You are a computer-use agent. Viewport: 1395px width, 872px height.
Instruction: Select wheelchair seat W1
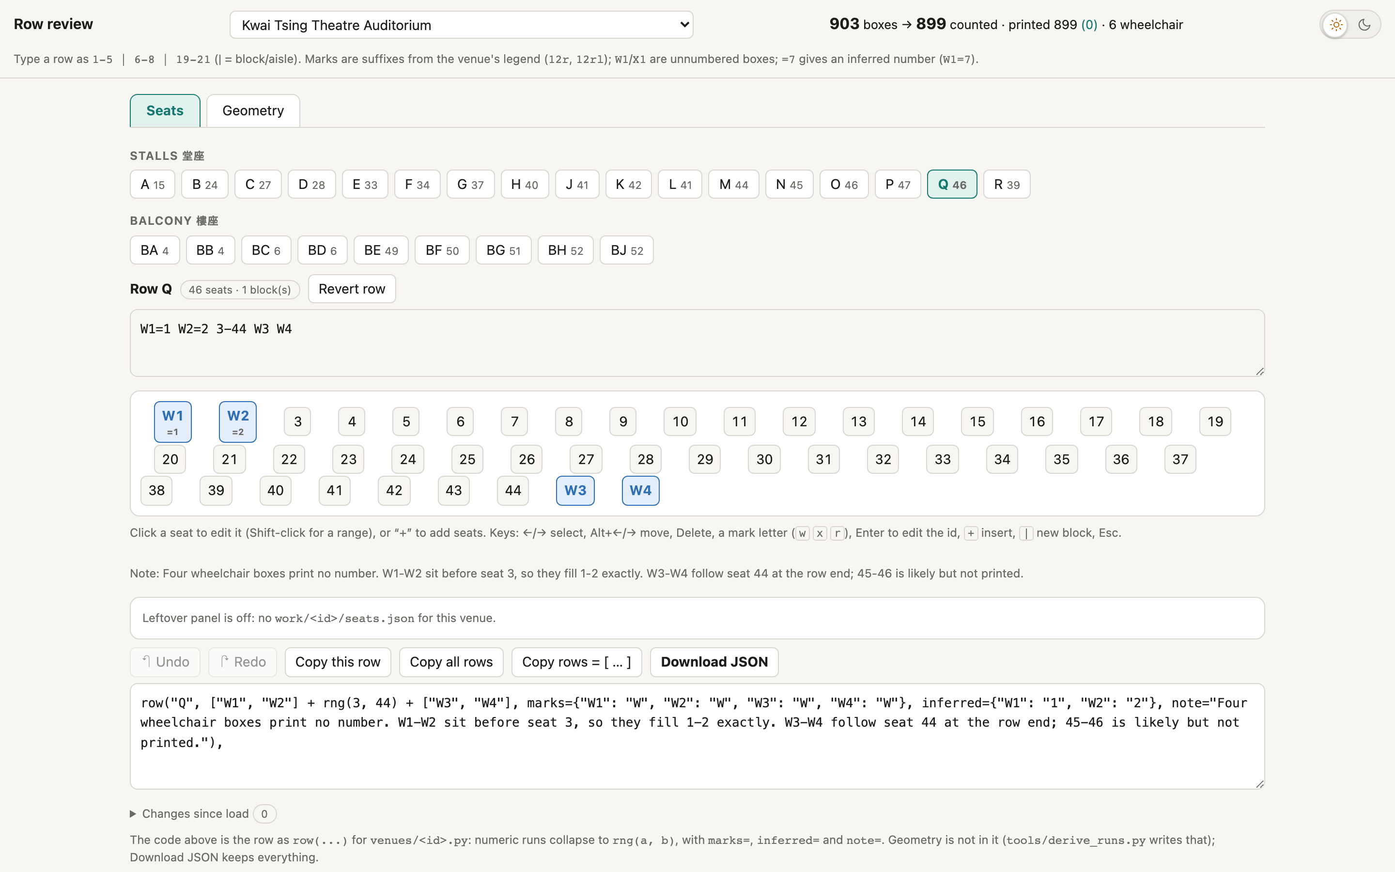click(172, 421)
